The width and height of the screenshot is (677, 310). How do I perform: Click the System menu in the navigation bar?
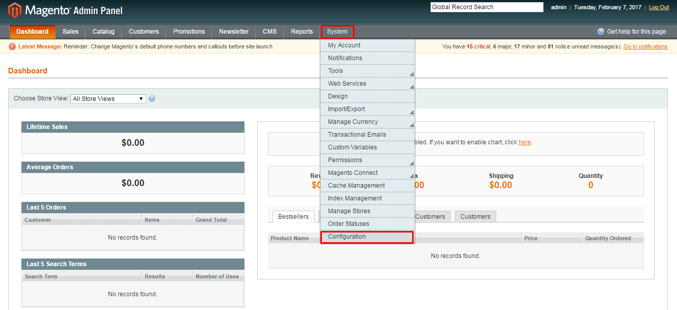pos(337,32)
